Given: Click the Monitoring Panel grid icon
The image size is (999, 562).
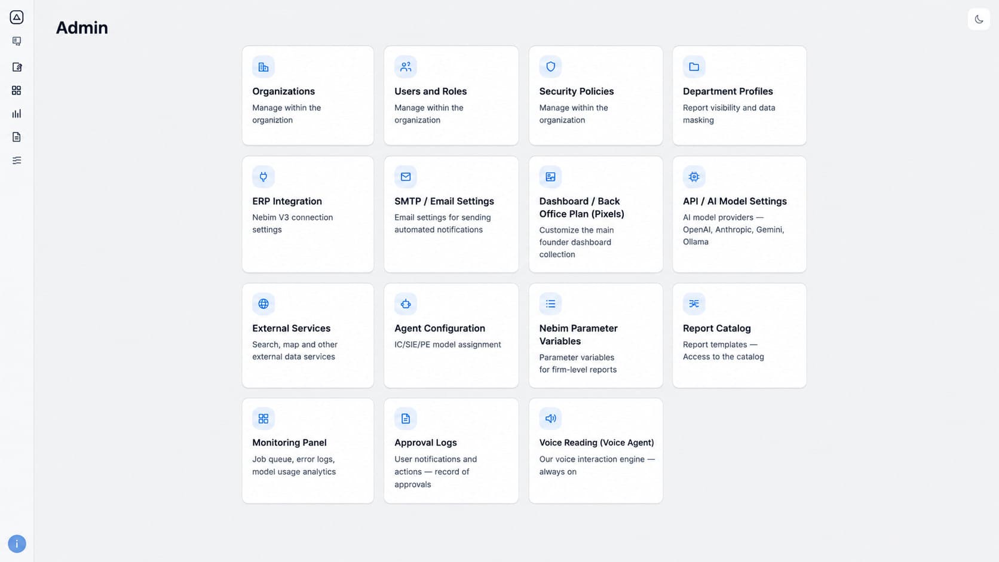Looking at the screenshot, I should tap(263, 419).
